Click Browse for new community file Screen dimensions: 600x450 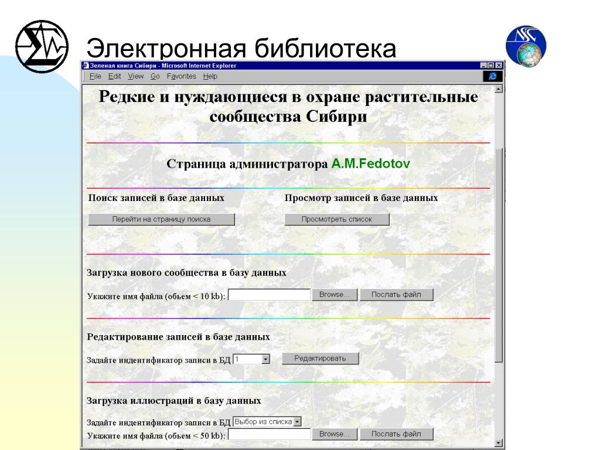pos(335,295)
